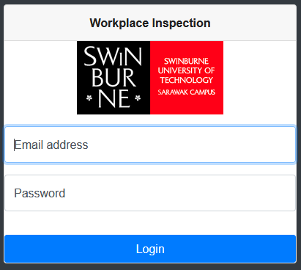Click the UNIVERSITY OF line in logo
Image resolution: width=301 pixels, height=270 pixels.
click(x=186, y=70)
